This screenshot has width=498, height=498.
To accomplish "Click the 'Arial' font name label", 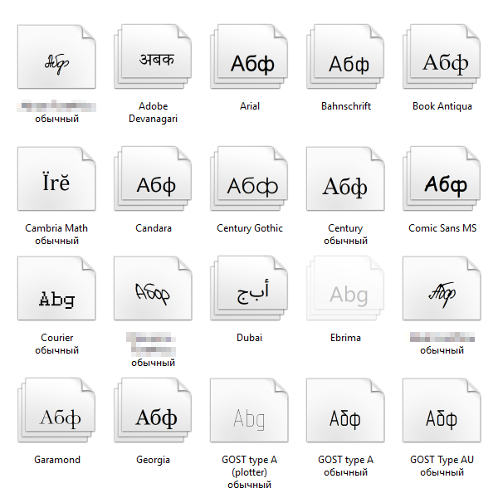I will (x=250, y=106).
